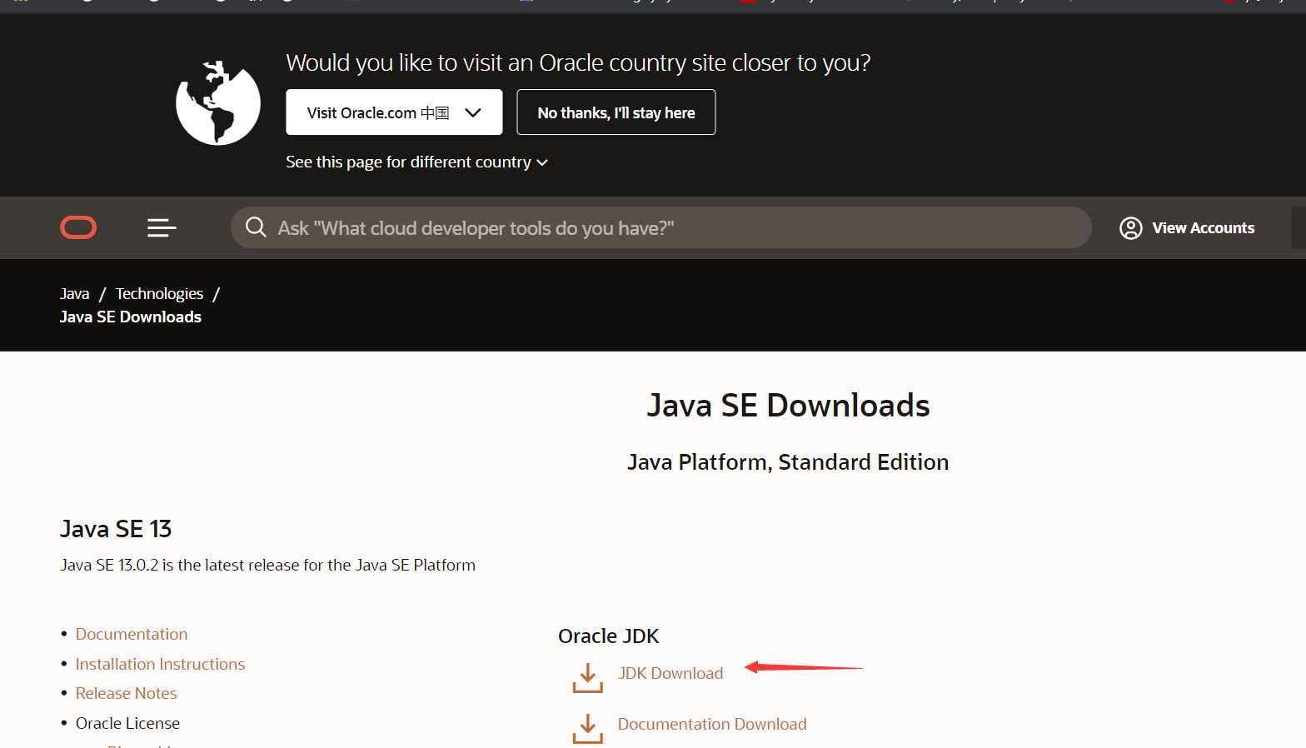Click the Oracle logo icon
This screenshot has height=748, width=1306.
pyautogui.click(x=78, y=227)
